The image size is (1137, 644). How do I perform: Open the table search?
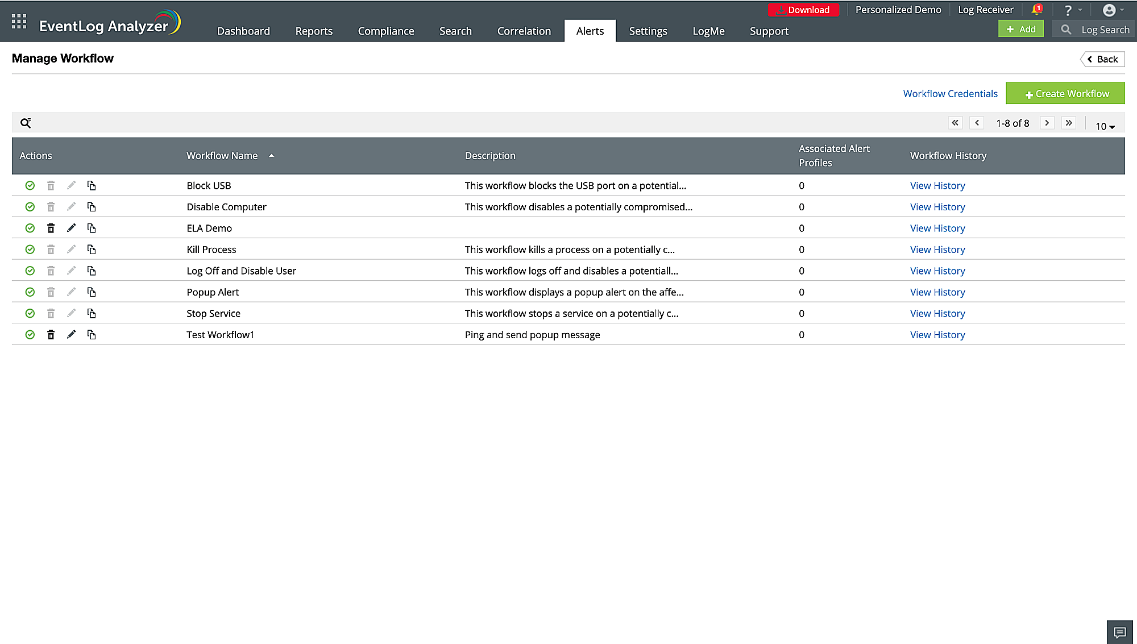click(x=25, y=122)
